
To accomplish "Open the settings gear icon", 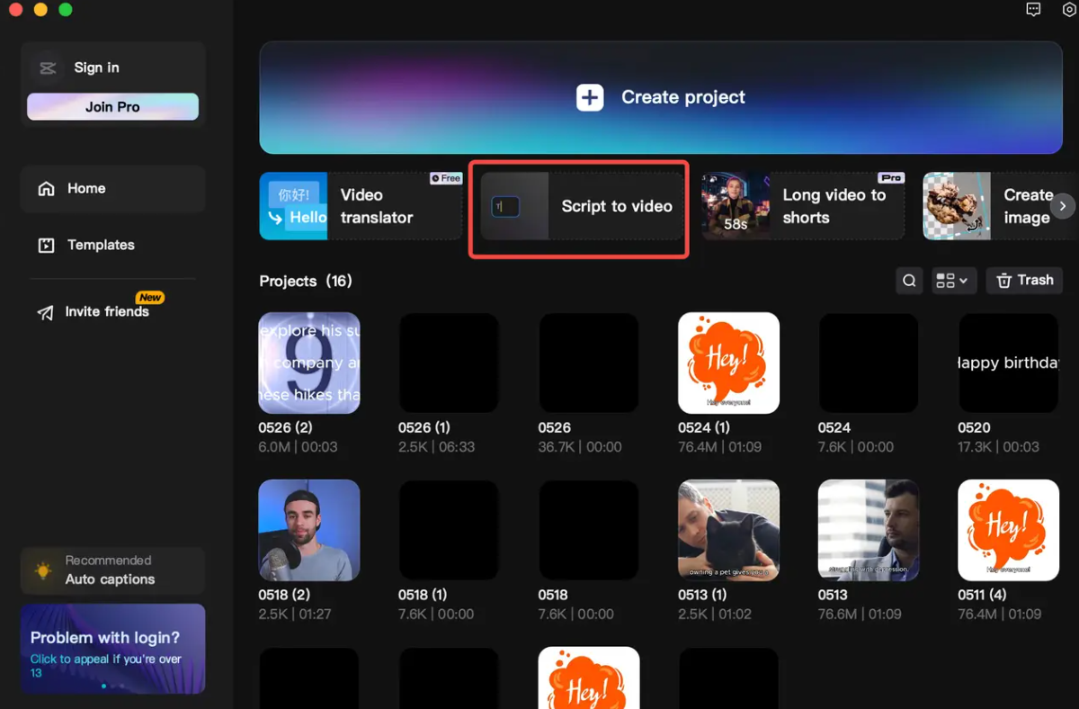I will [1069, 10].
